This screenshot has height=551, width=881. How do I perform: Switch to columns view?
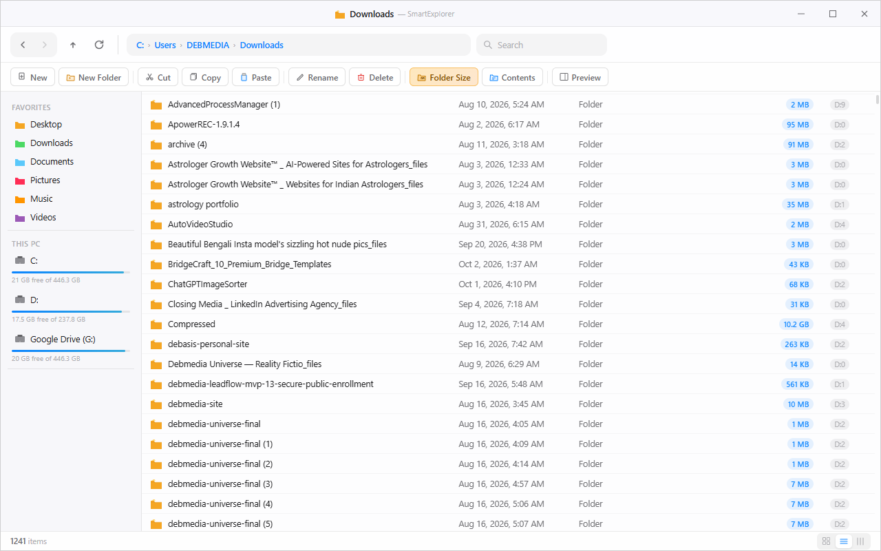pyautogui.click(x=860, y=541)
